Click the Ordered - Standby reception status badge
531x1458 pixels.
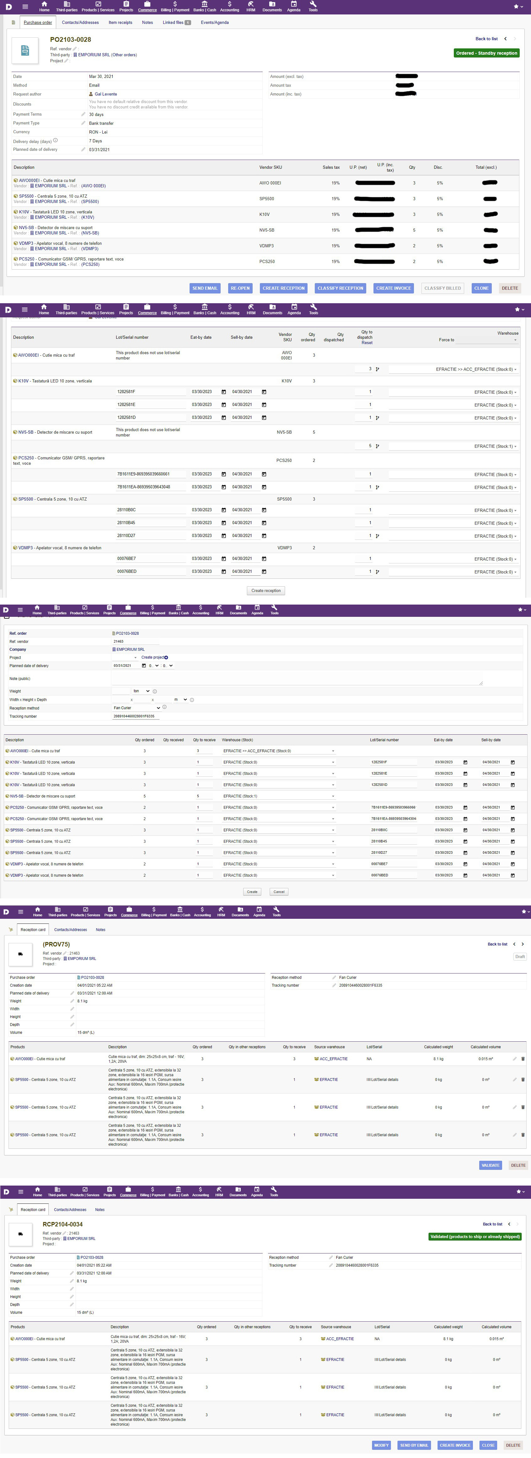pyautogui.click(x=487, y=53)
